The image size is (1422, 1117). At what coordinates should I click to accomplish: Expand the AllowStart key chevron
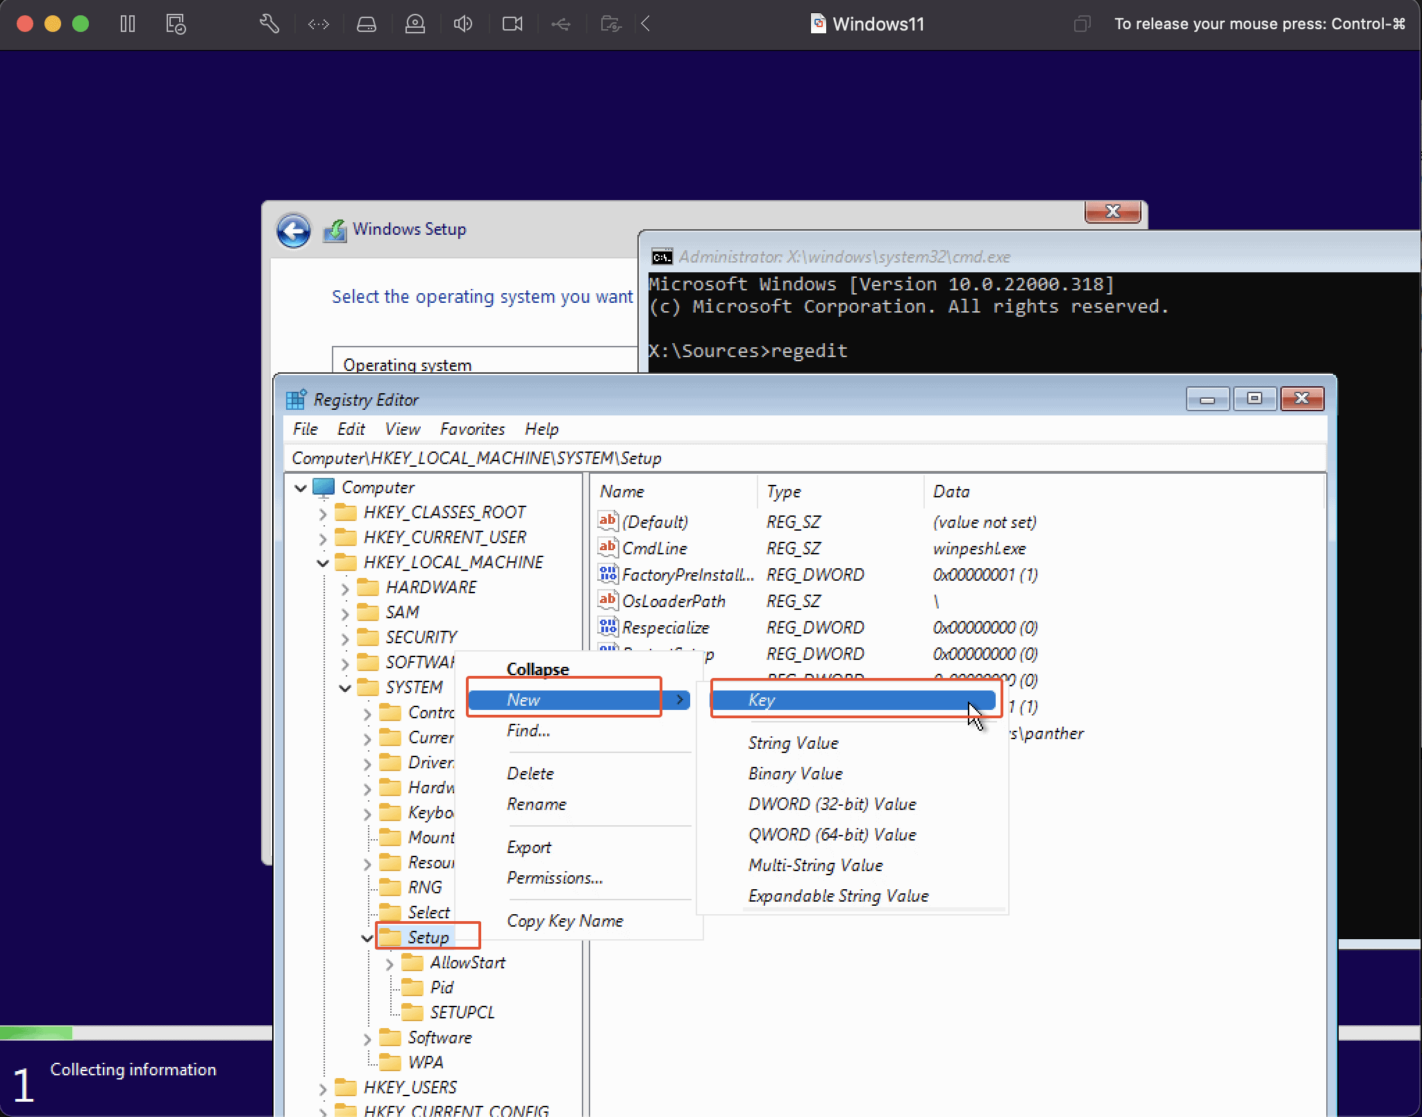[x=390, y=964]
